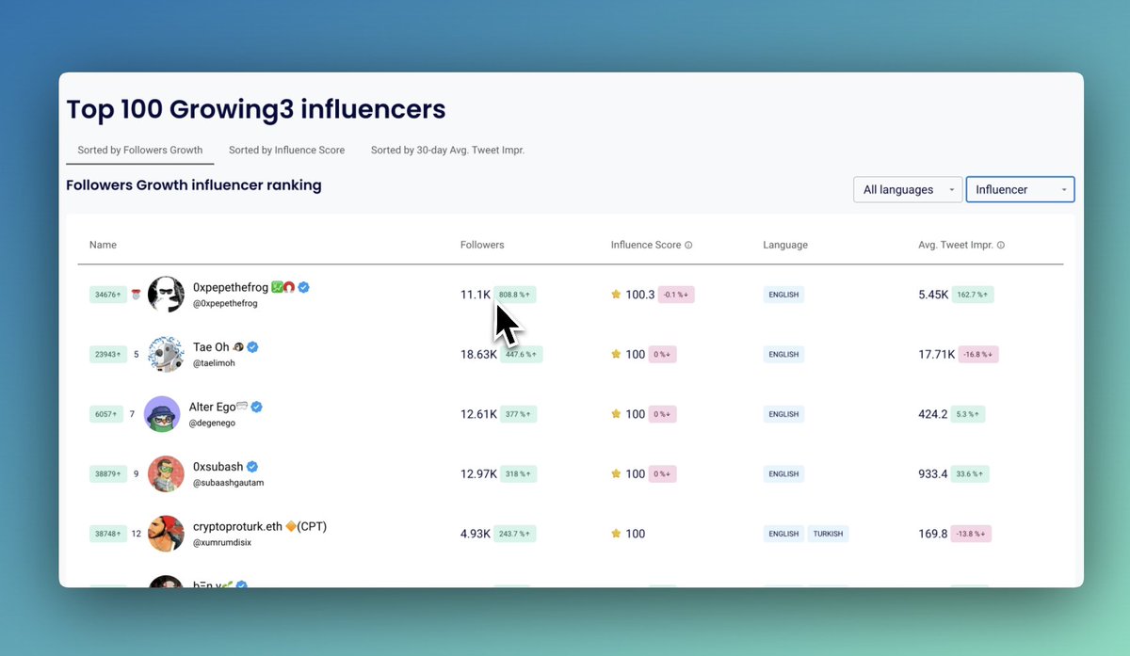This screenshot has width=1130, height=656.
Task: Click the 34676 rank change badge
Action: point(108,295)
